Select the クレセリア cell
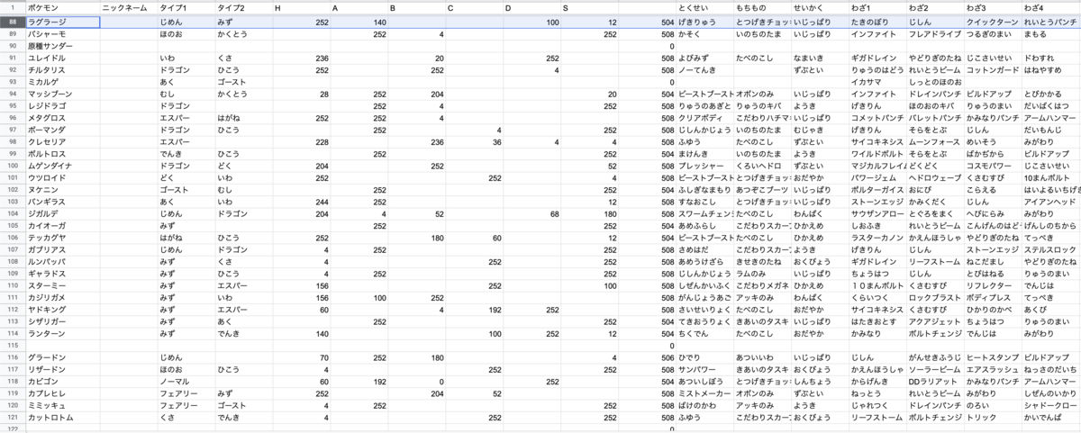This screenshot has width=1081, height=433. [x=62, y=142]
